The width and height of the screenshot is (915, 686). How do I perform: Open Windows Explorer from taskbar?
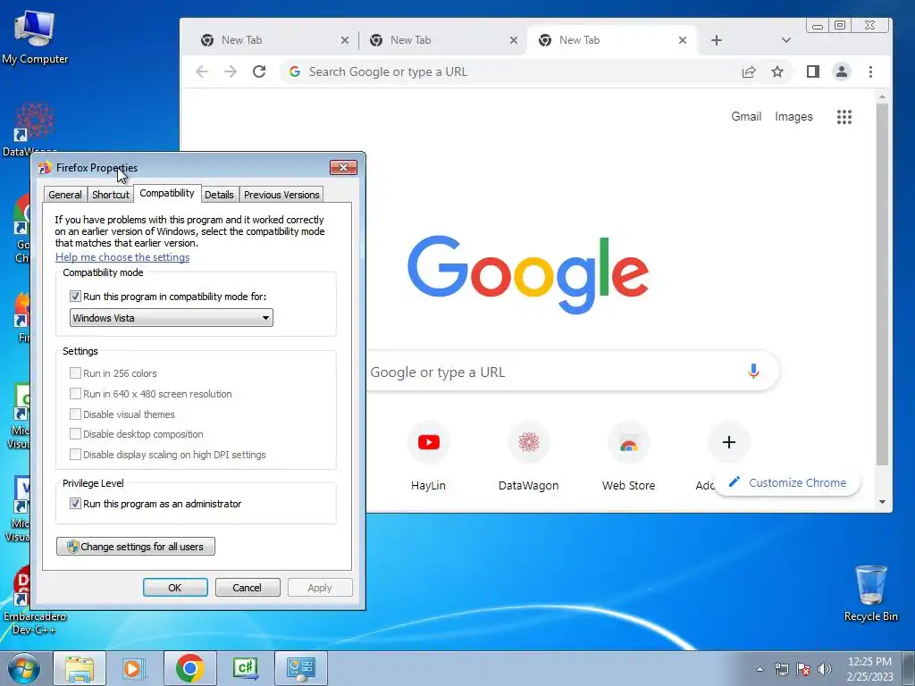click(80, 668)
